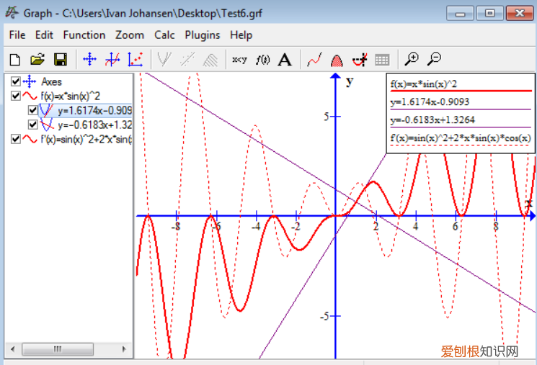
Task: Select the shading tool icon
Action: pos(336,60)
